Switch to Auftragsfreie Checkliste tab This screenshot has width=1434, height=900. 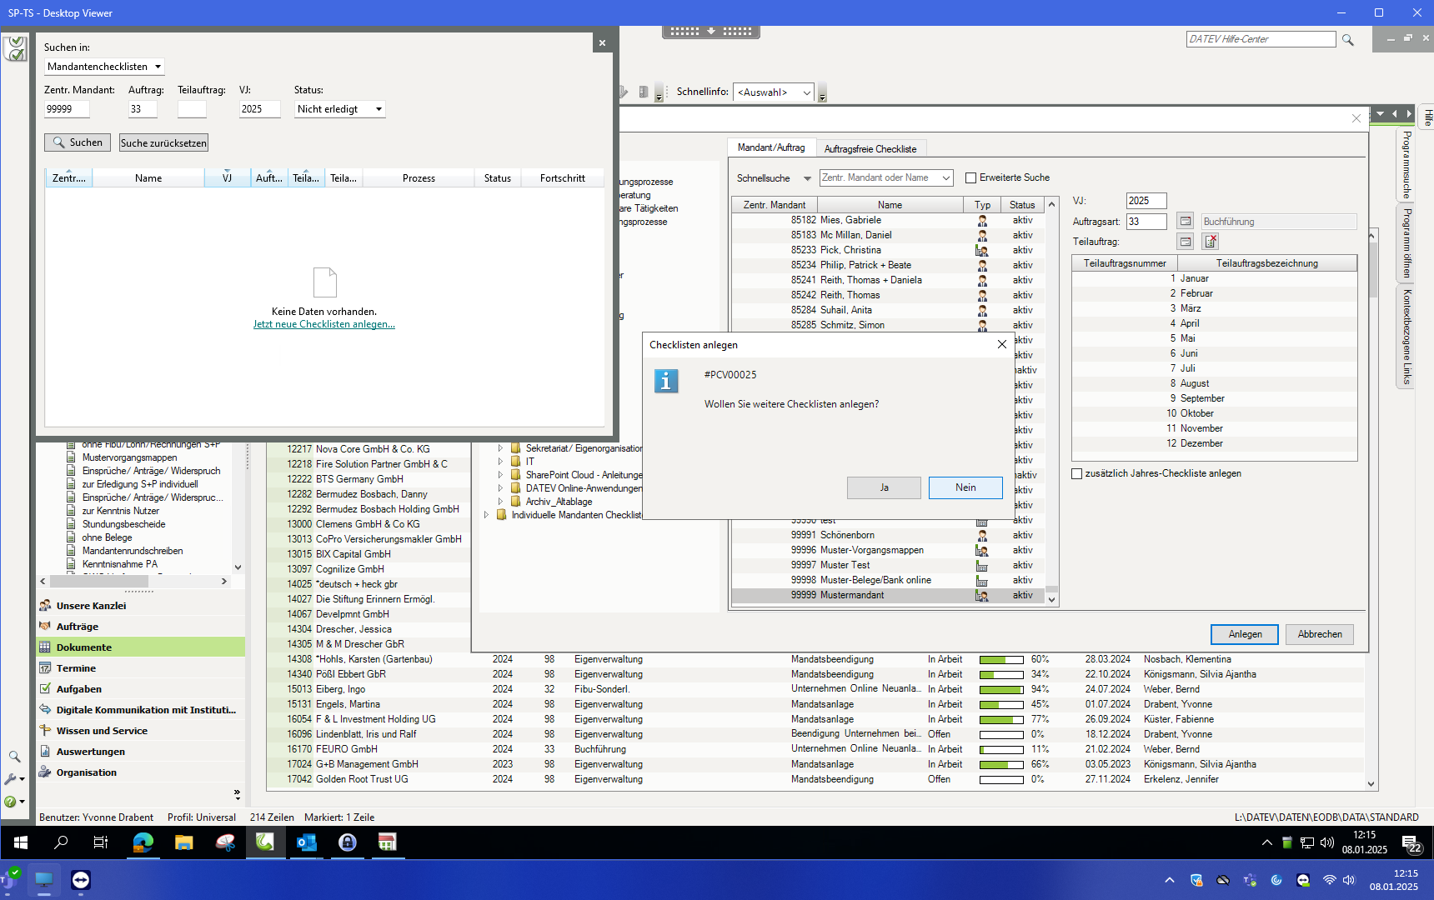870,149
